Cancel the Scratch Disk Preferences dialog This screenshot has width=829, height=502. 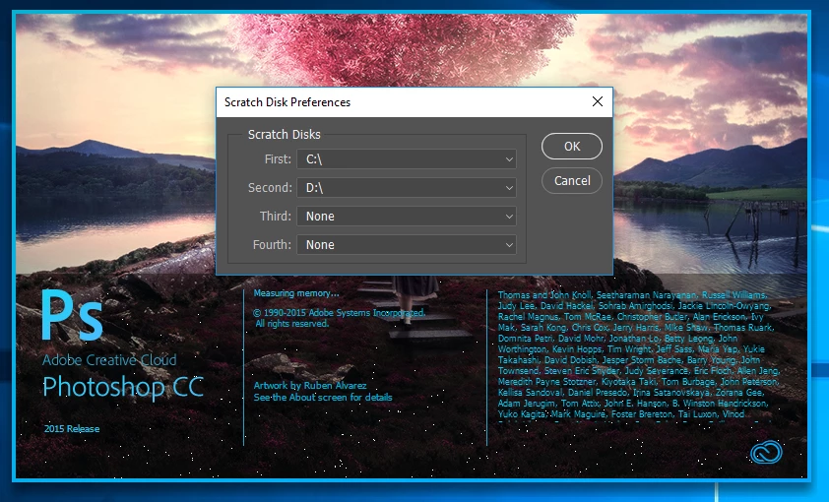(x=571, y=181)
